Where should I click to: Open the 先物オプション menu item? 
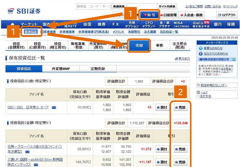[132, 24]
